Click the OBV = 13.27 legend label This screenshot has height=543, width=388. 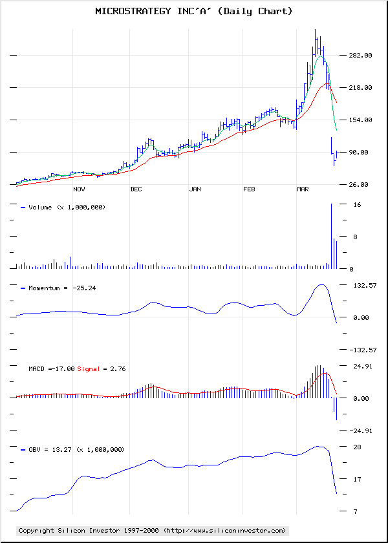click(76, 449)
